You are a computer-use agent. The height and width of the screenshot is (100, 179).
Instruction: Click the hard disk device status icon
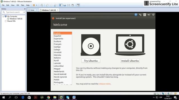point(155,94)
